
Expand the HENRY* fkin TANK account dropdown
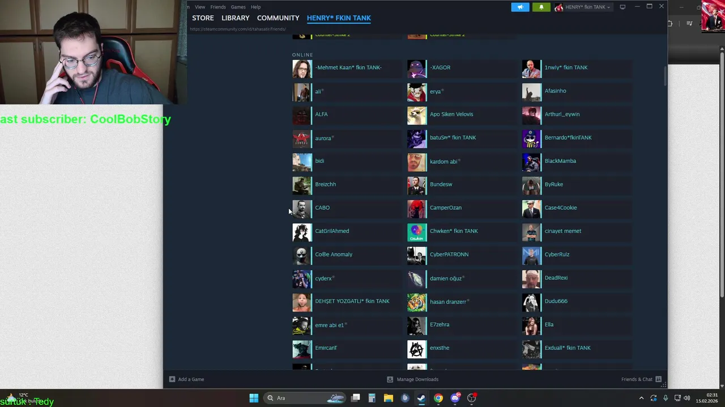click(x=583, y=7)
